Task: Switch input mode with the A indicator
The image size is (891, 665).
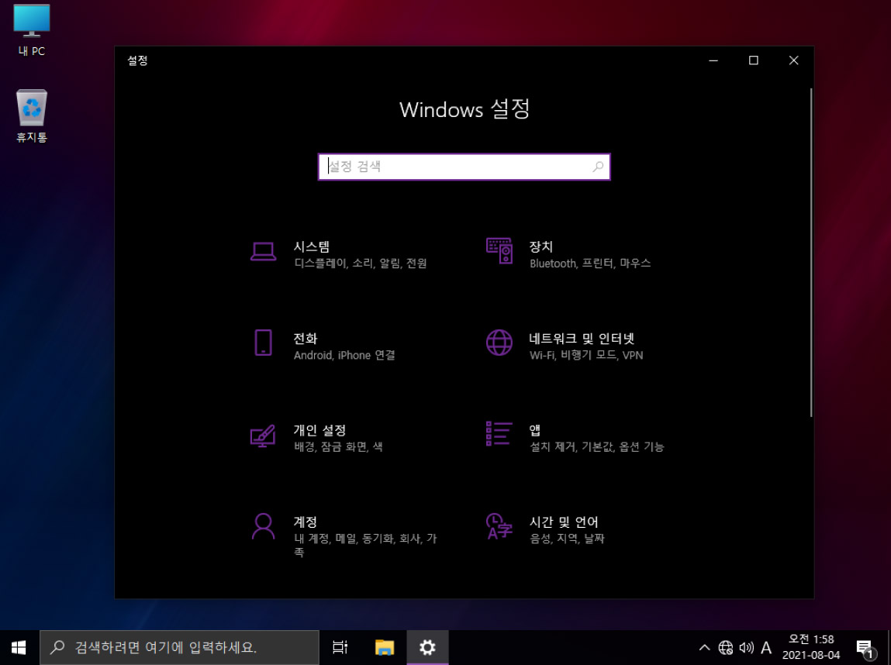Action: pyautogui.click(x=766, y=647)
